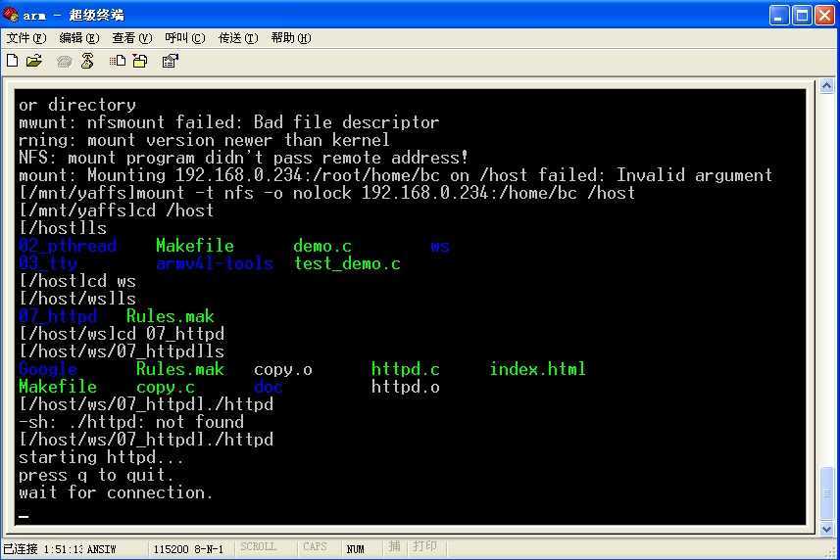
Task: Click the vertical scrollbar thumb
Action: [x=826, y=493]
